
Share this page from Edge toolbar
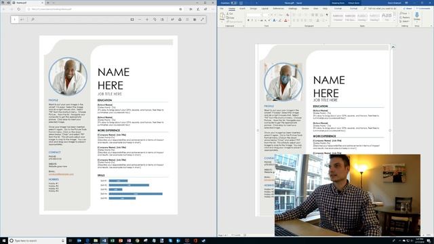coord(205,9)
